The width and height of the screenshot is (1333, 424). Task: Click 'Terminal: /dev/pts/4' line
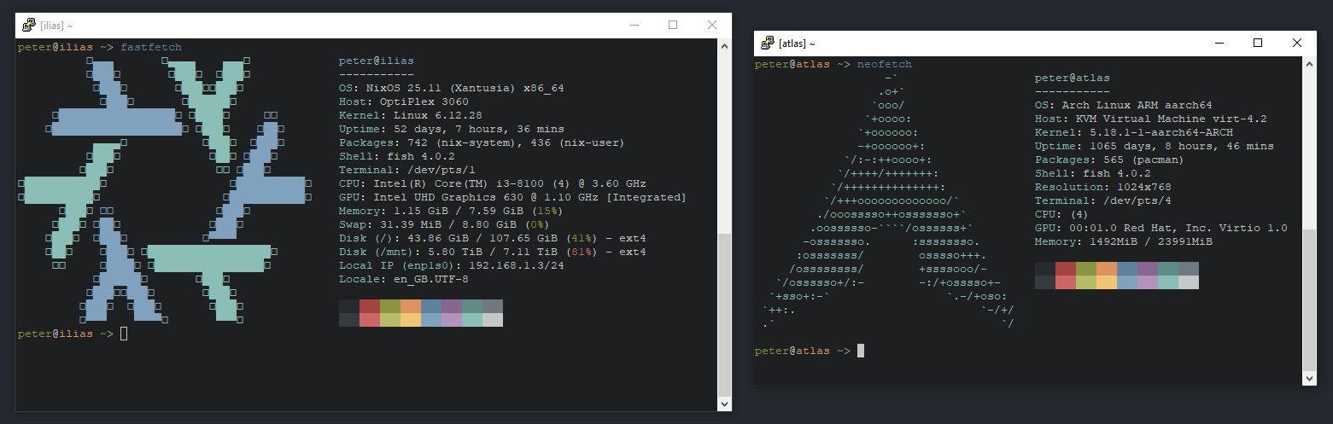point(1102,200)
